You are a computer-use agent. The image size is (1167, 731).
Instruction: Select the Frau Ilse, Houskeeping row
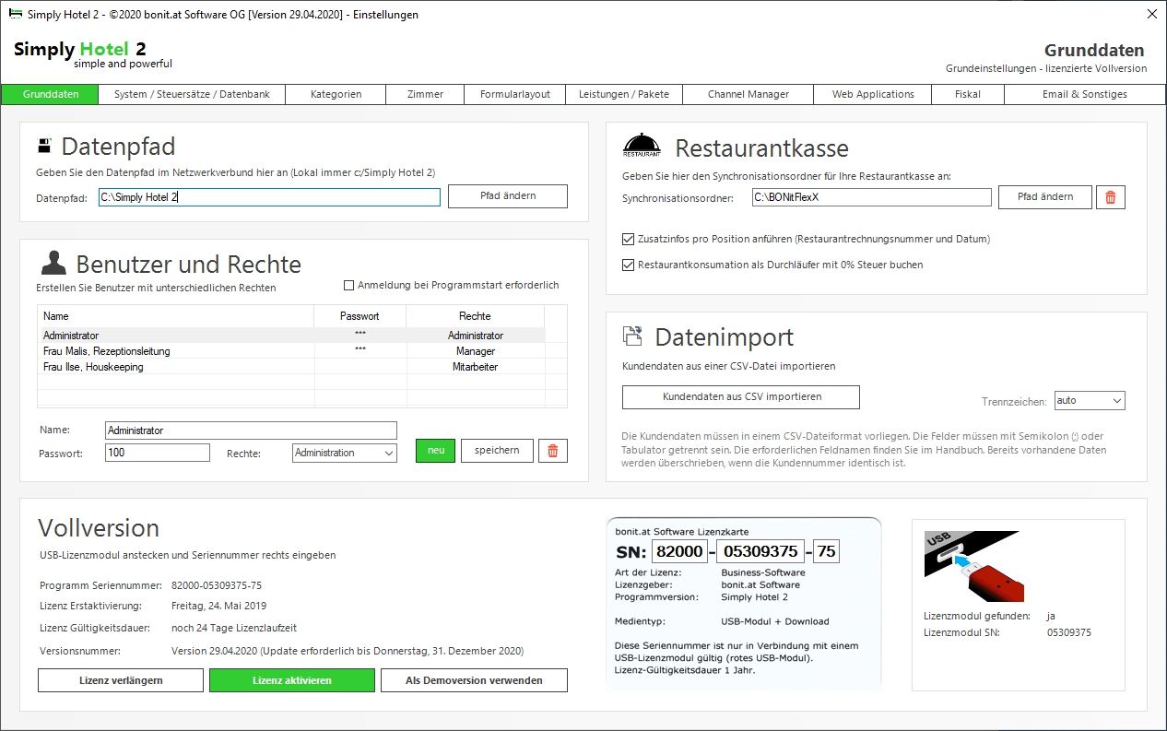291,367
